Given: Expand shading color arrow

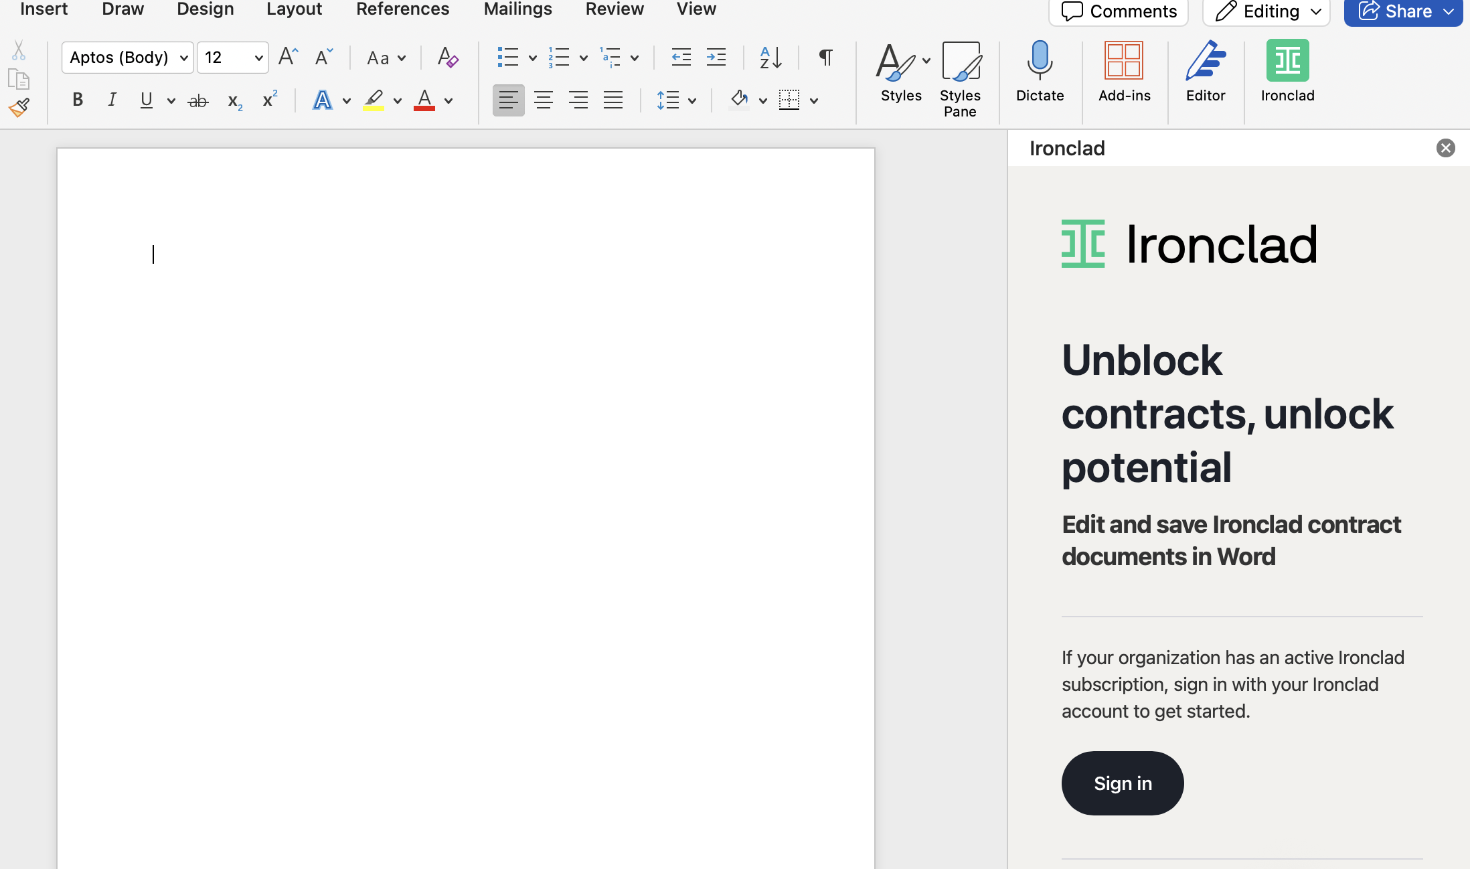Looking at the screenshot, I should tap(763, 101).
